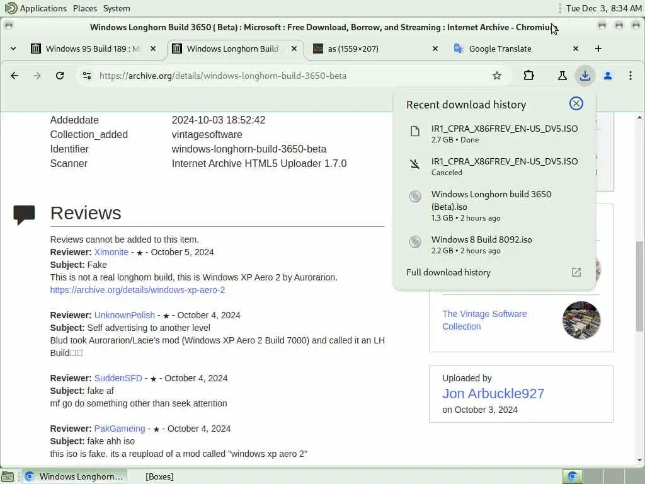The image size is (645, 484).
Task: Open Chromium three-dot menu
Action: click(x=631, y=76)
